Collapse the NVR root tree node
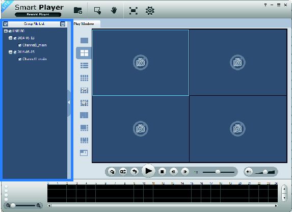Image resolution: width=292 pixels, height=212 pixels. click(6, 31)
